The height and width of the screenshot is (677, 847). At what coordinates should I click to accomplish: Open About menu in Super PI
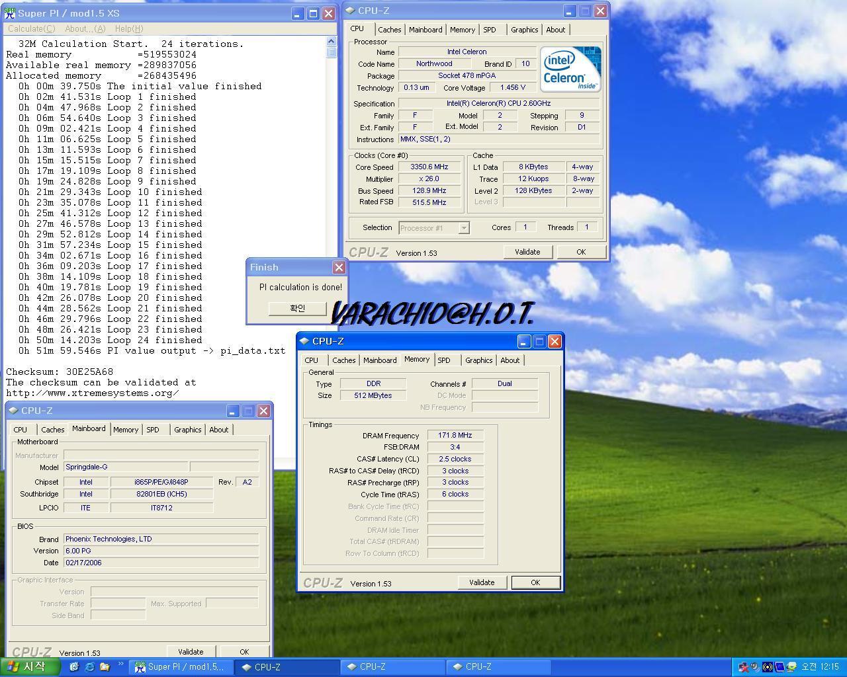(85, 28)
